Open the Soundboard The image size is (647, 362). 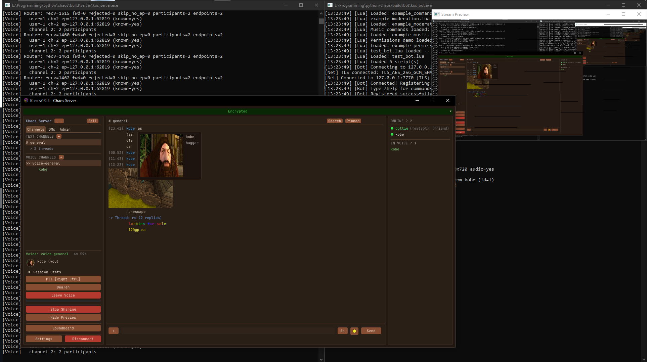pyautogui.click(x=63, y=328)
